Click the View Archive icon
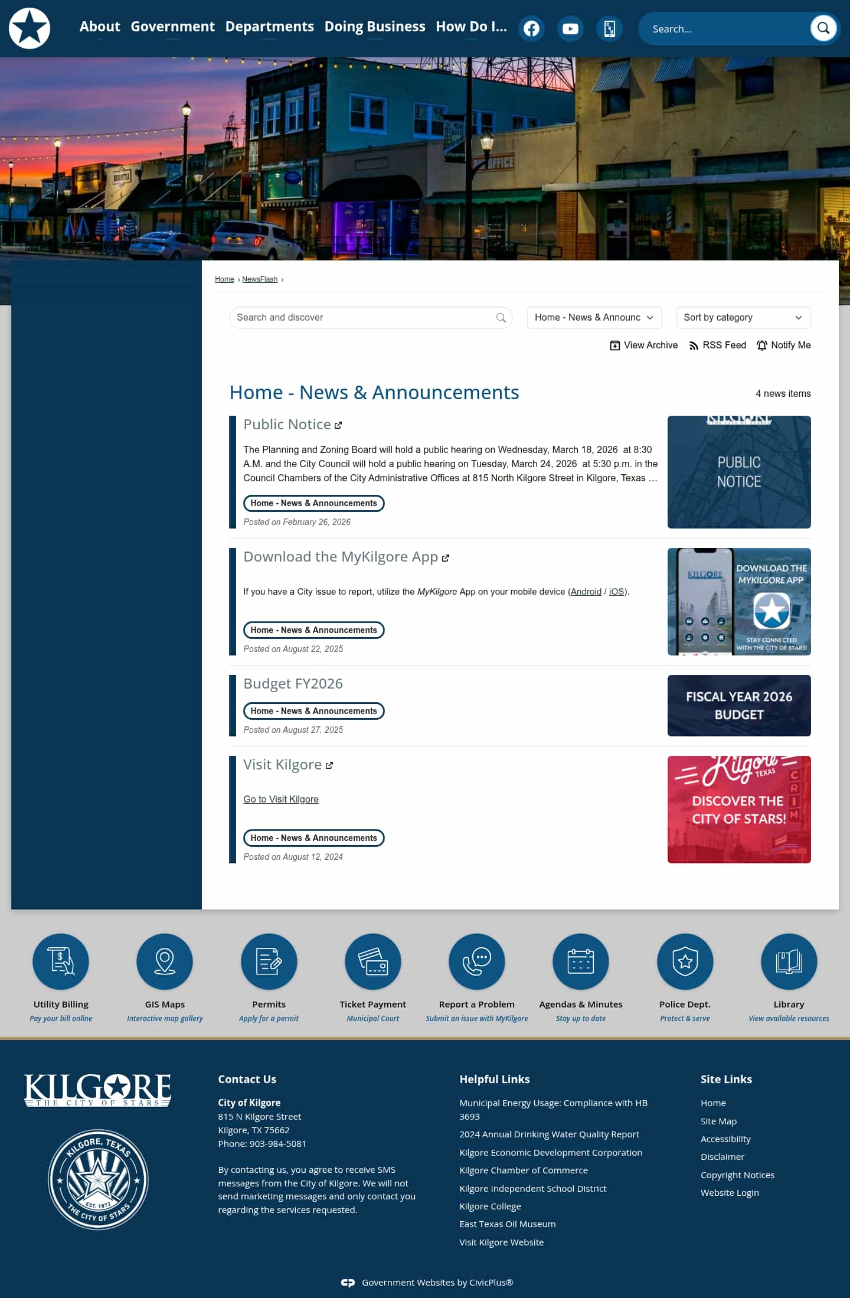The image size is (850, 1298). pos(614,345)
